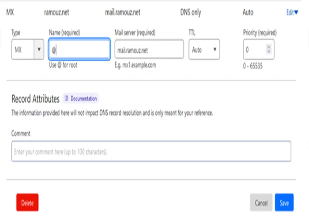Open the Type dropdown showing MX
Screen dimensions: 309x221
point(27,50)
